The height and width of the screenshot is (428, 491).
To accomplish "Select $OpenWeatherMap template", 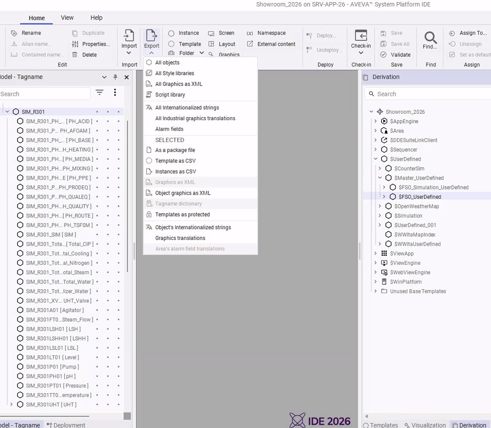I will click(416, 206).
